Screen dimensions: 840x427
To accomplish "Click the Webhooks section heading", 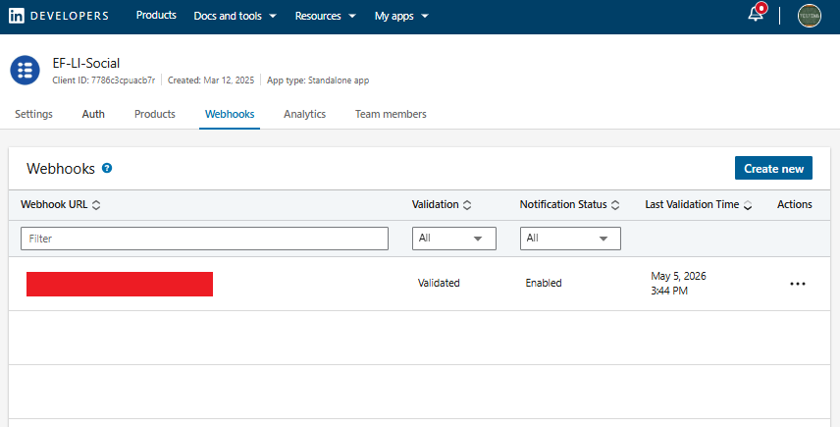I will [61, 169].
